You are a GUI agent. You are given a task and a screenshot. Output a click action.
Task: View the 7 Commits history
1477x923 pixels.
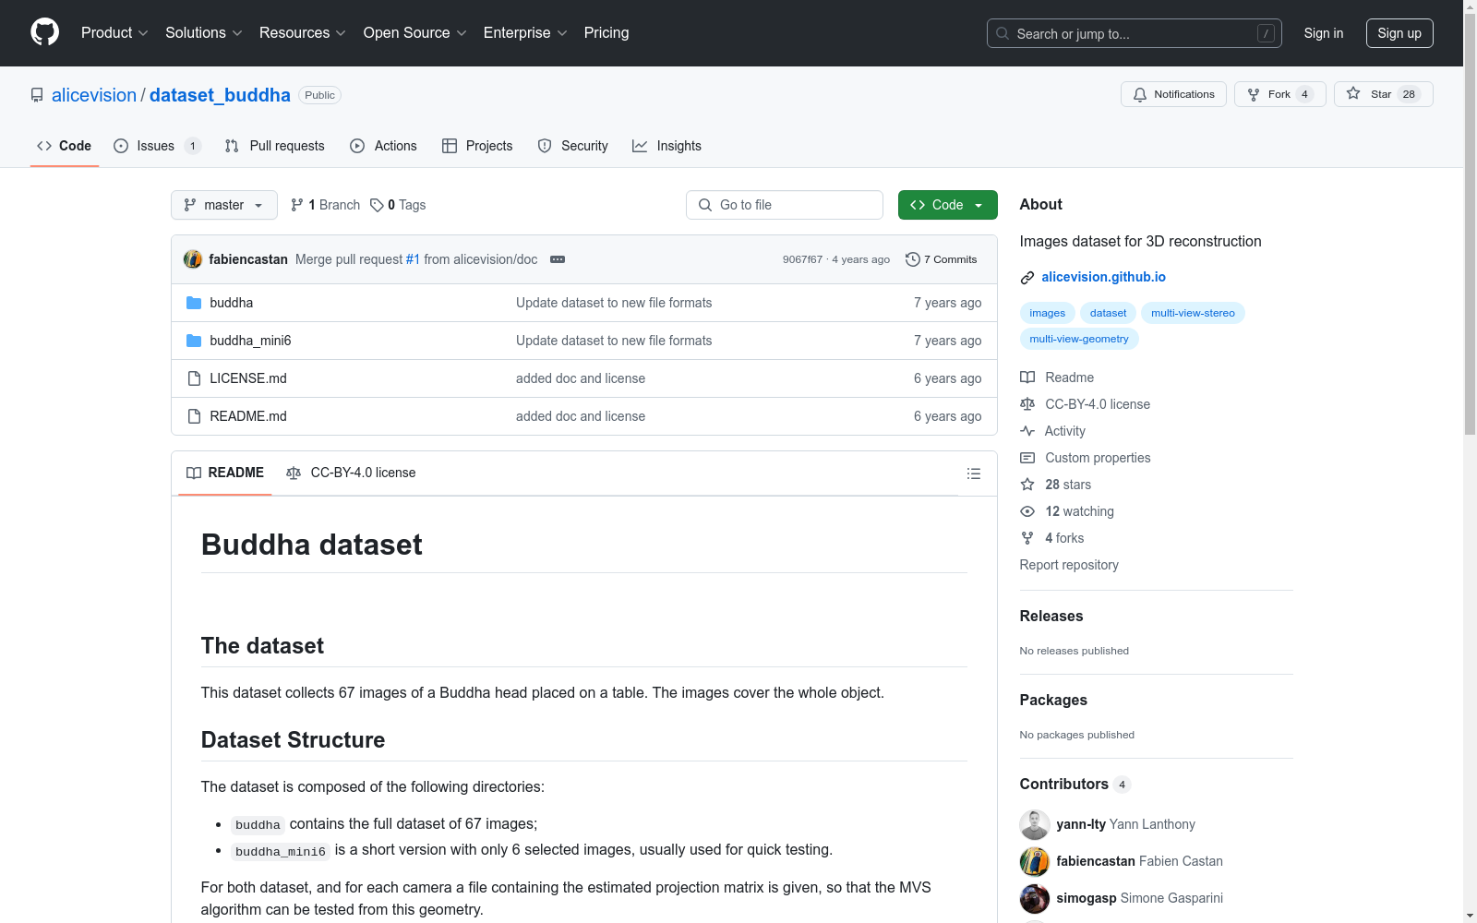942,259
